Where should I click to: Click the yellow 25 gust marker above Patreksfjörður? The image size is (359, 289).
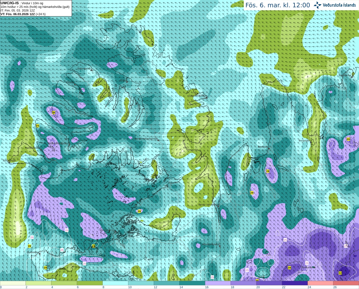click(x=38, y=126)
